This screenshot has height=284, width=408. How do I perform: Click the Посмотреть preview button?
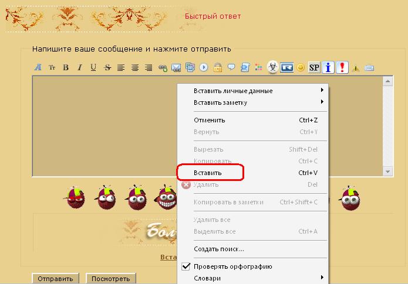click(111, 279)
